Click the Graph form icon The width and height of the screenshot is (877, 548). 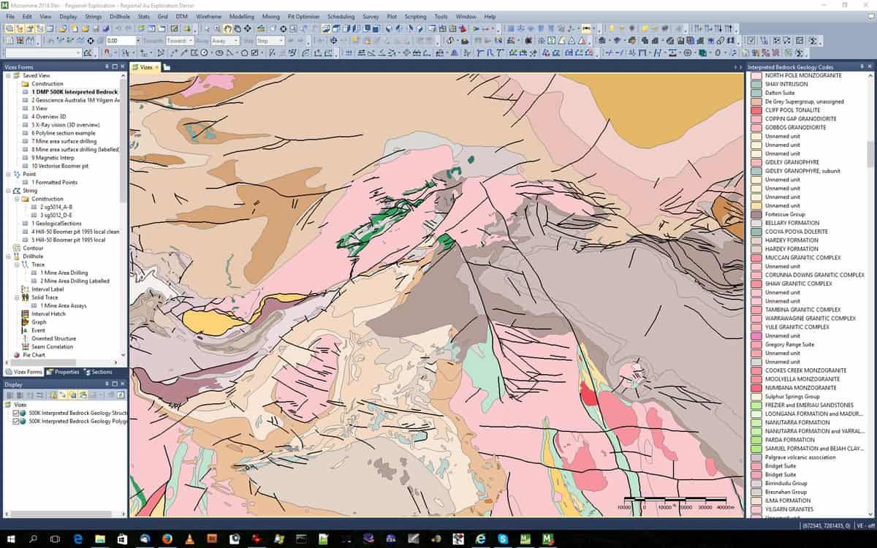coord(25,322)
